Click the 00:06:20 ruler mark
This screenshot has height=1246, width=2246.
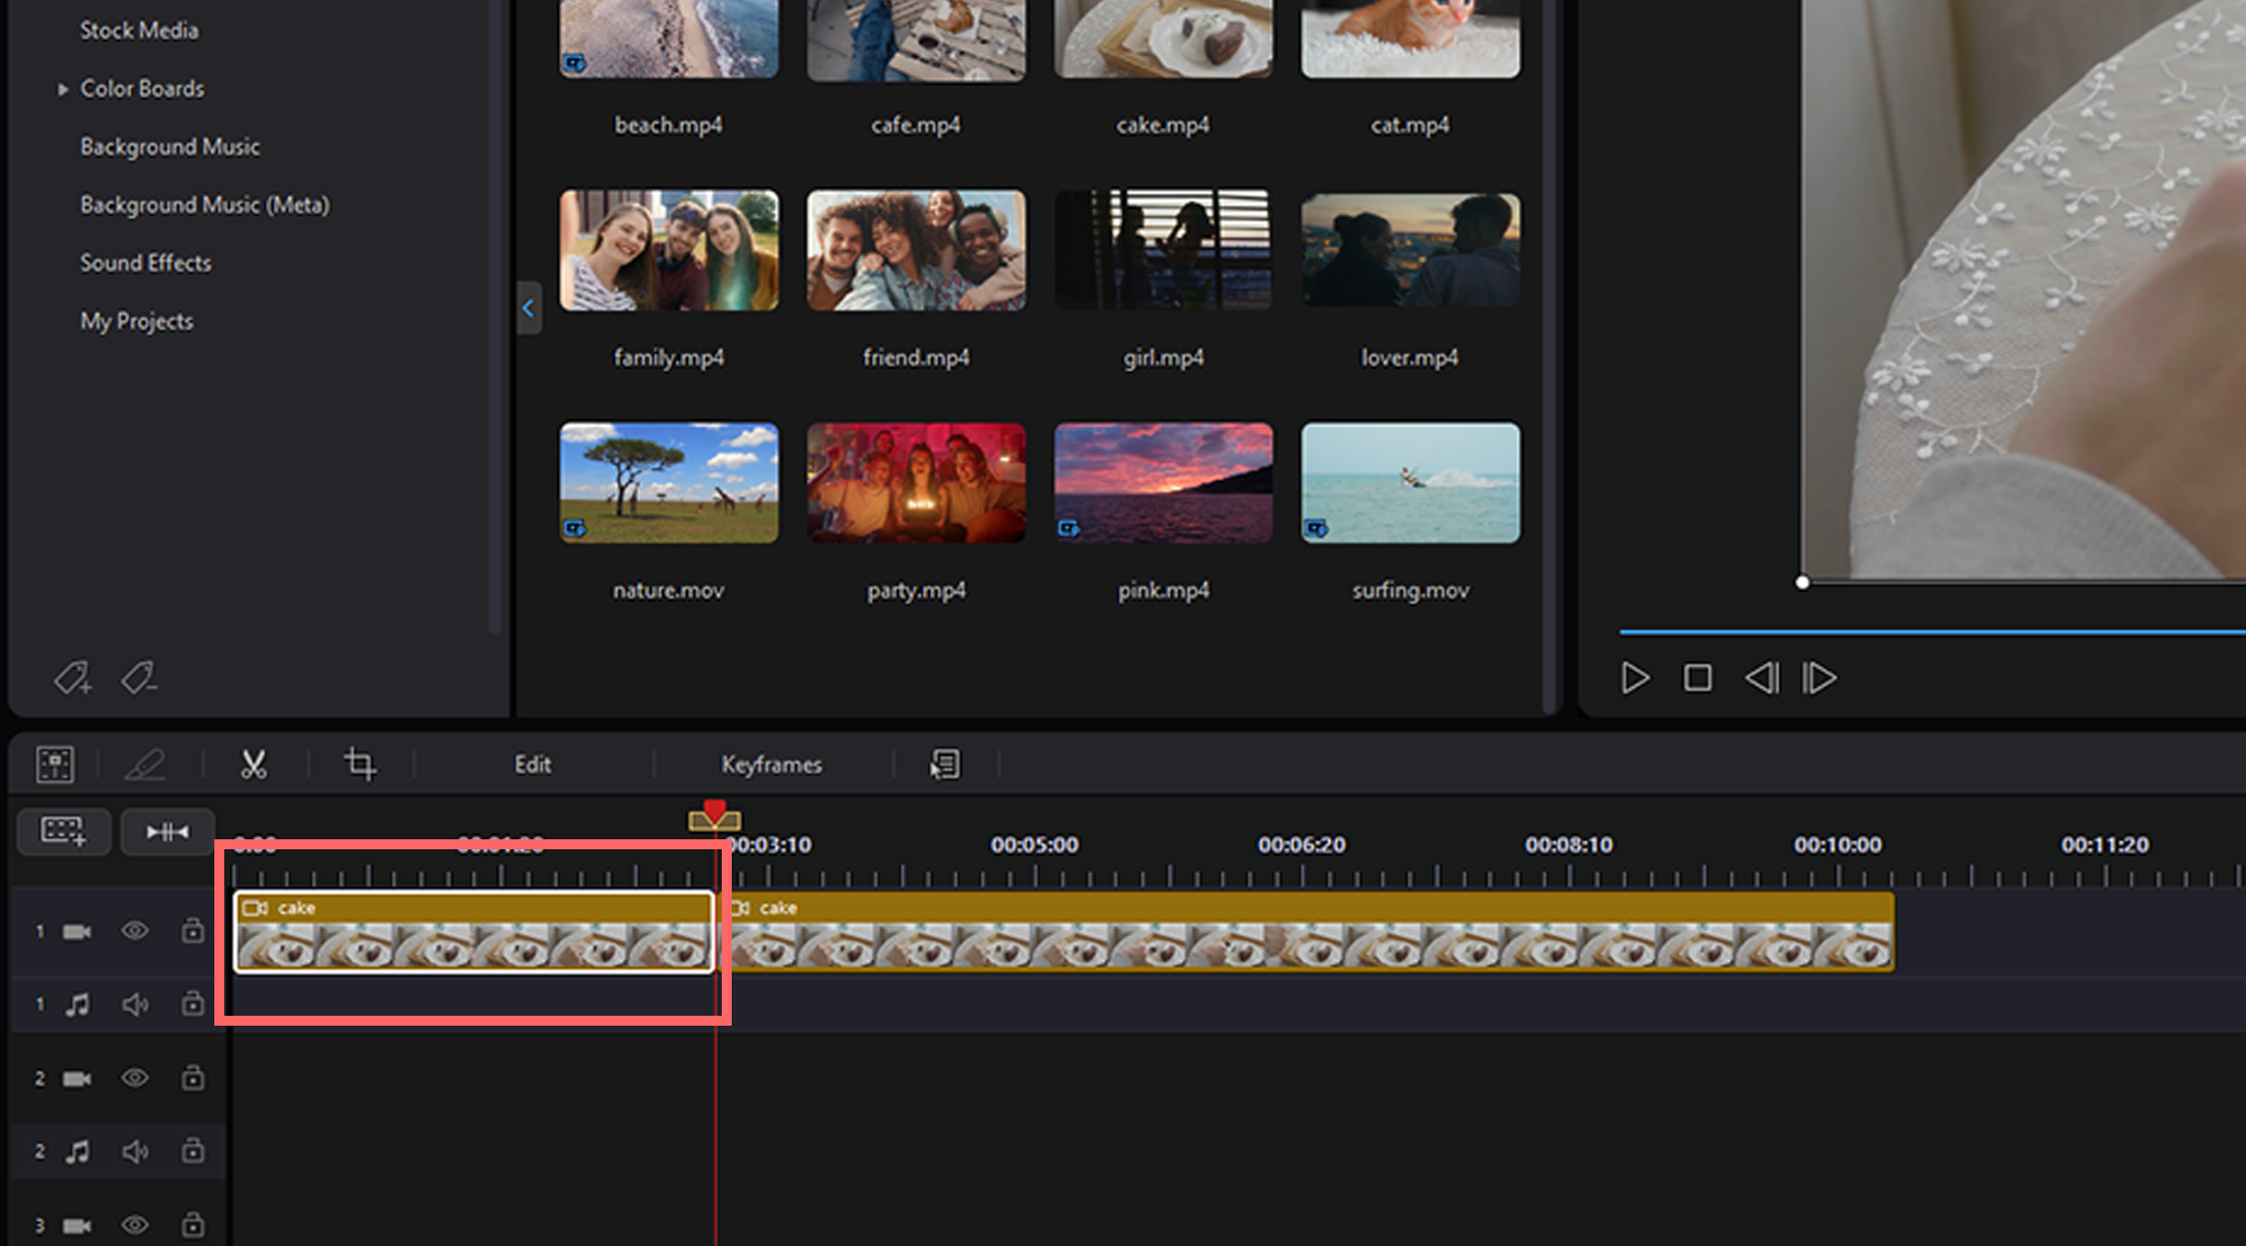(x=1302, y=845)
